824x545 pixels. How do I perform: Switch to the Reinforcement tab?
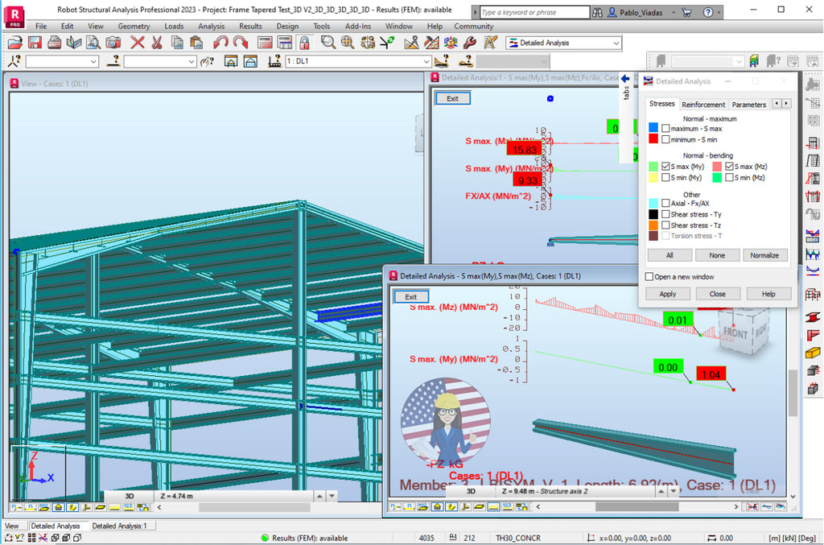pos(703,104)
